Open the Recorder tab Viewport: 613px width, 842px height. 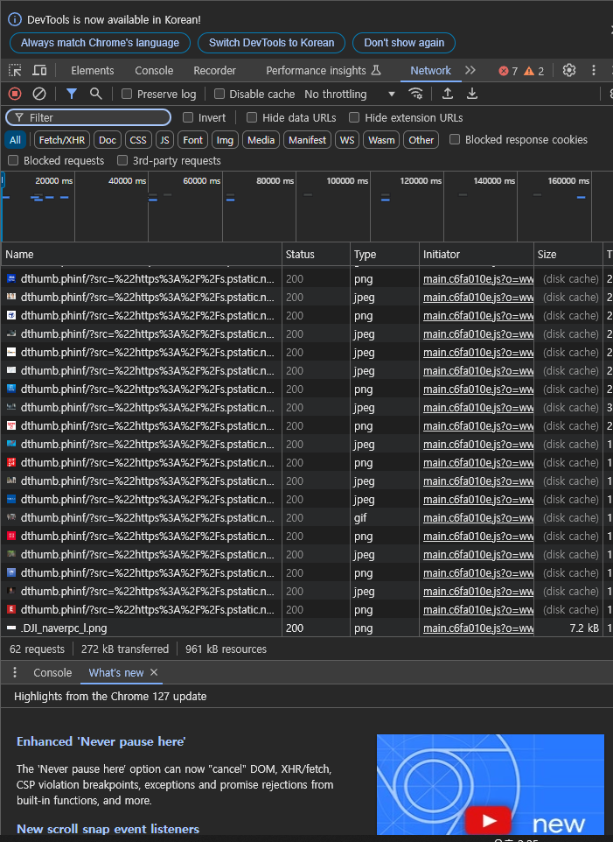[214, 70]
